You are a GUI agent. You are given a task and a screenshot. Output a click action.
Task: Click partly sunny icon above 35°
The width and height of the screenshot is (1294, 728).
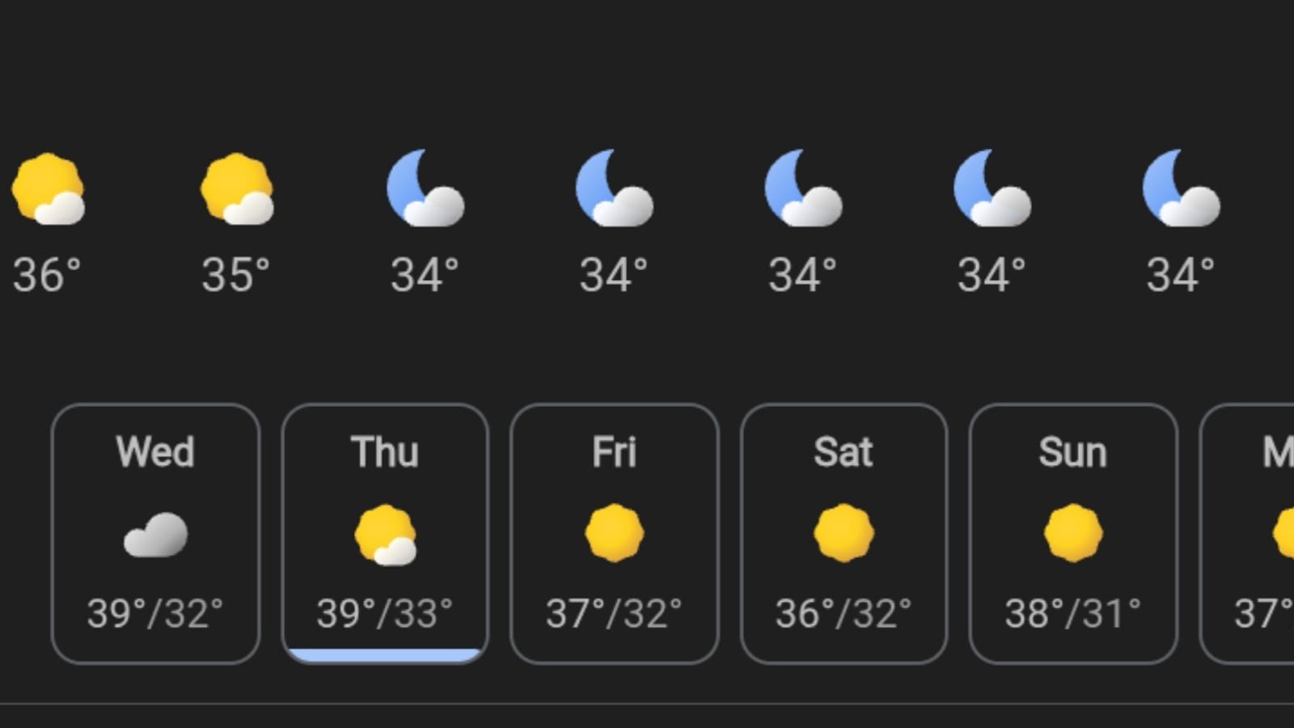coord(237,188)
